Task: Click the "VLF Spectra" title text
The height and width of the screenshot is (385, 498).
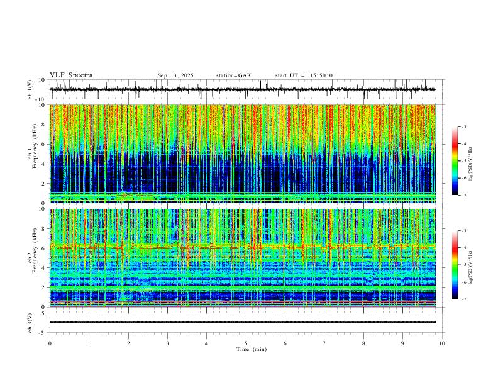Action: (x=71, y=75)
